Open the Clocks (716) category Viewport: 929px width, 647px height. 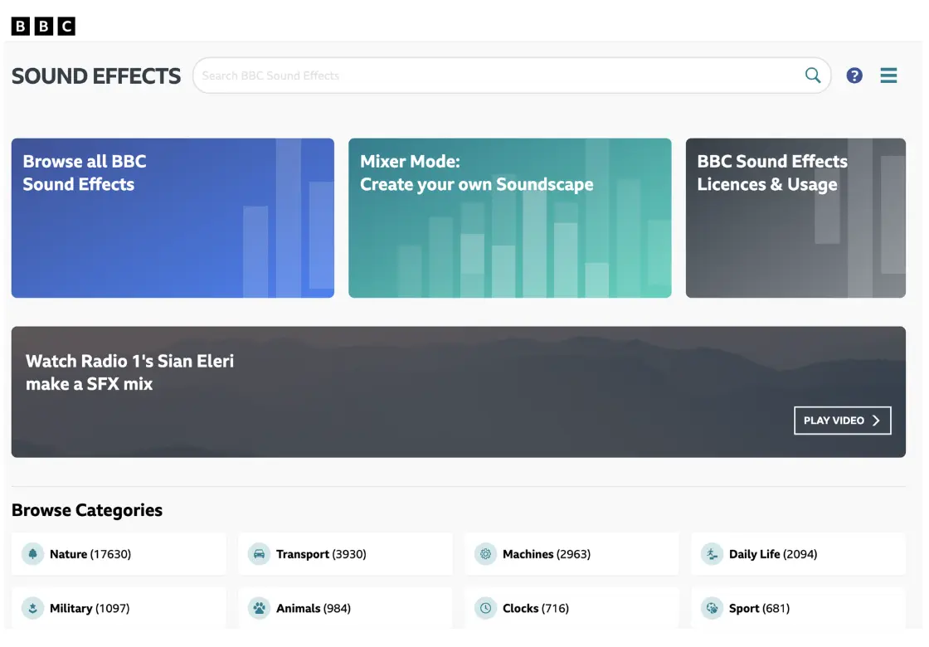pyautogui.click(x=572, y=608)
